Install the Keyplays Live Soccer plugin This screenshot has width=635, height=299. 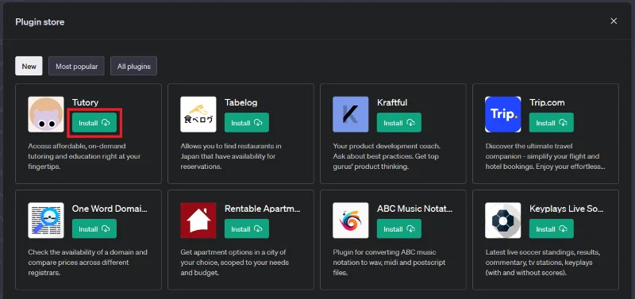coord(551,228)
